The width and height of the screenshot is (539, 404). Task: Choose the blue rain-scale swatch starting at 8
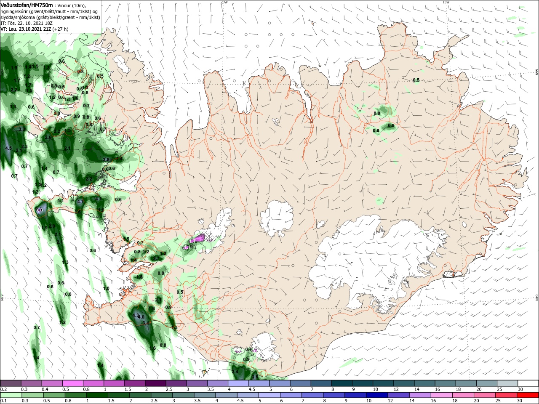334,396
